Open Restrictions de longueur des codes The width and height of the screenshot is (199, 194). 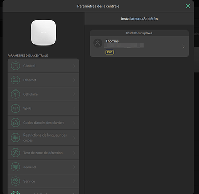[x=44, y=138]
